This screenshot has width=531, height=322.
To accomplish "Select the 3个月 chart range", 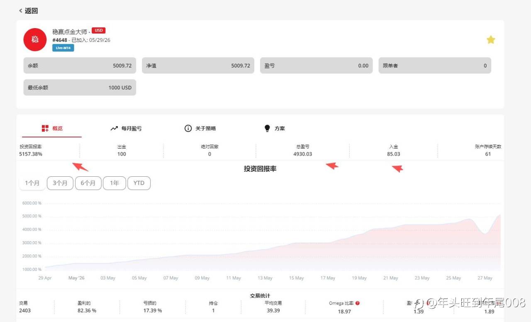I will click(60, 183).
